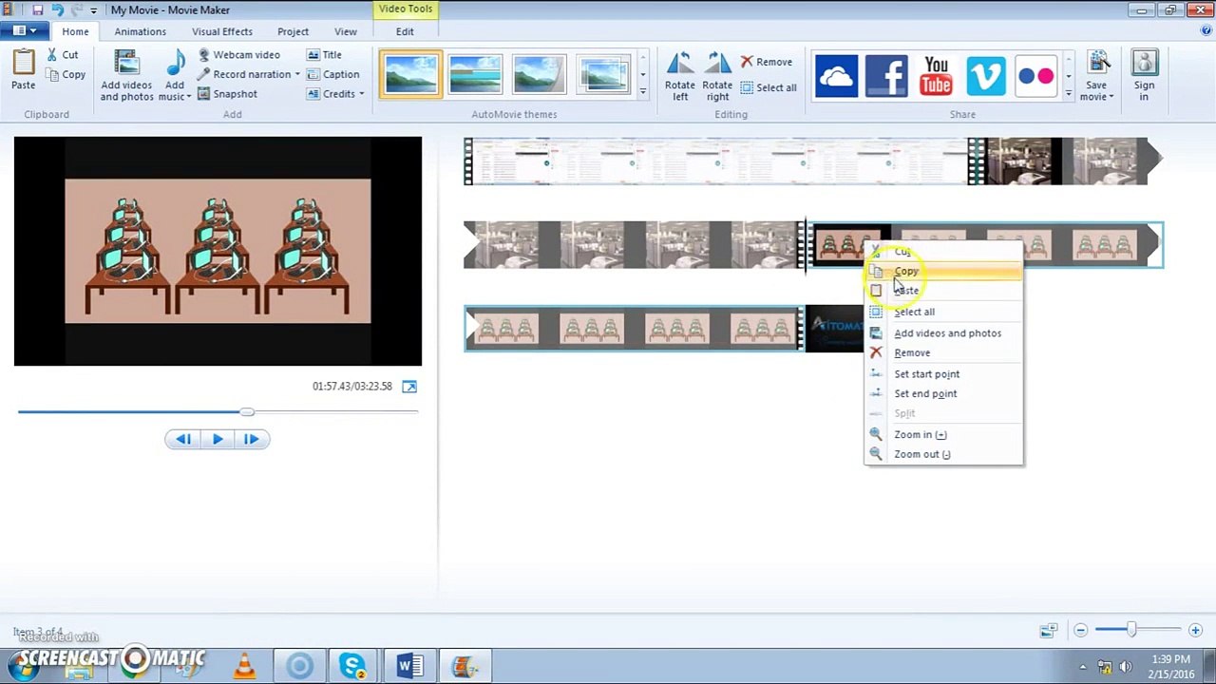Viewport: 1216px width, 684px height.
Task: Choose Select all from the context menu
Action: click(x=943, y=312)
